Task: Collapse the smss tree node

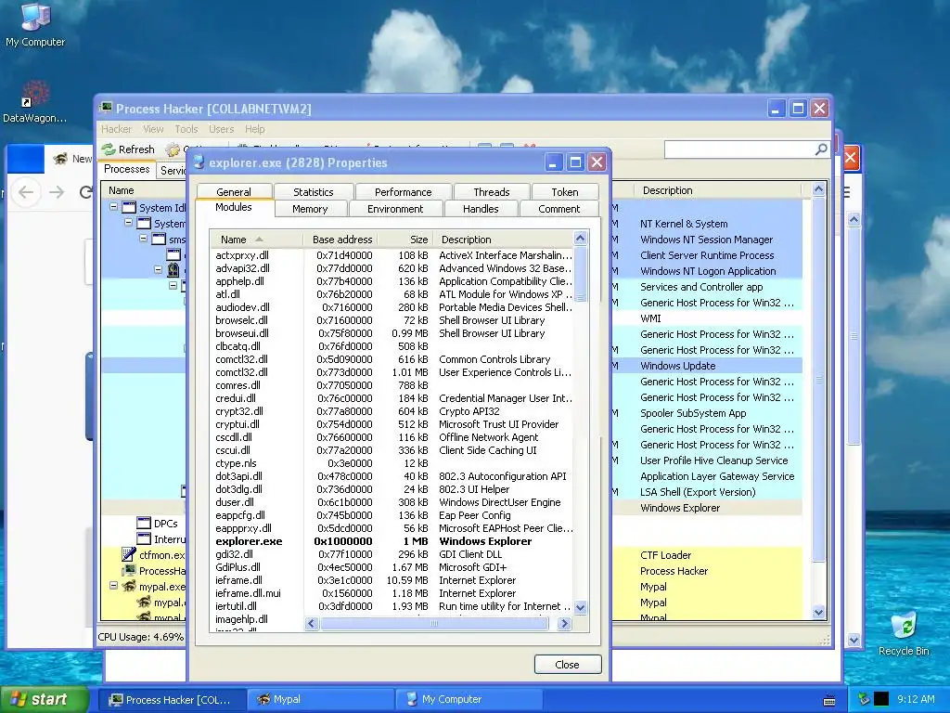Action: tap(144, 239)
